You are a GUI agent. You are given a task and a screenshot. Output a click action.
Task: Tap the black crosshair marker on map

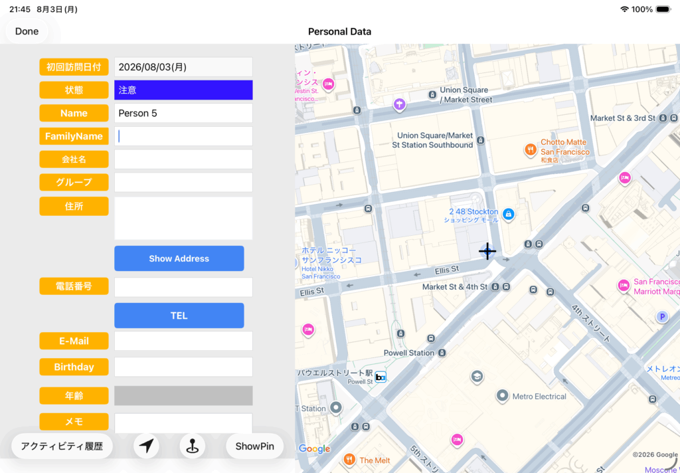487,251
